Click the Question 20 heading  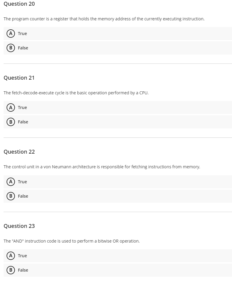click(19, 4)
